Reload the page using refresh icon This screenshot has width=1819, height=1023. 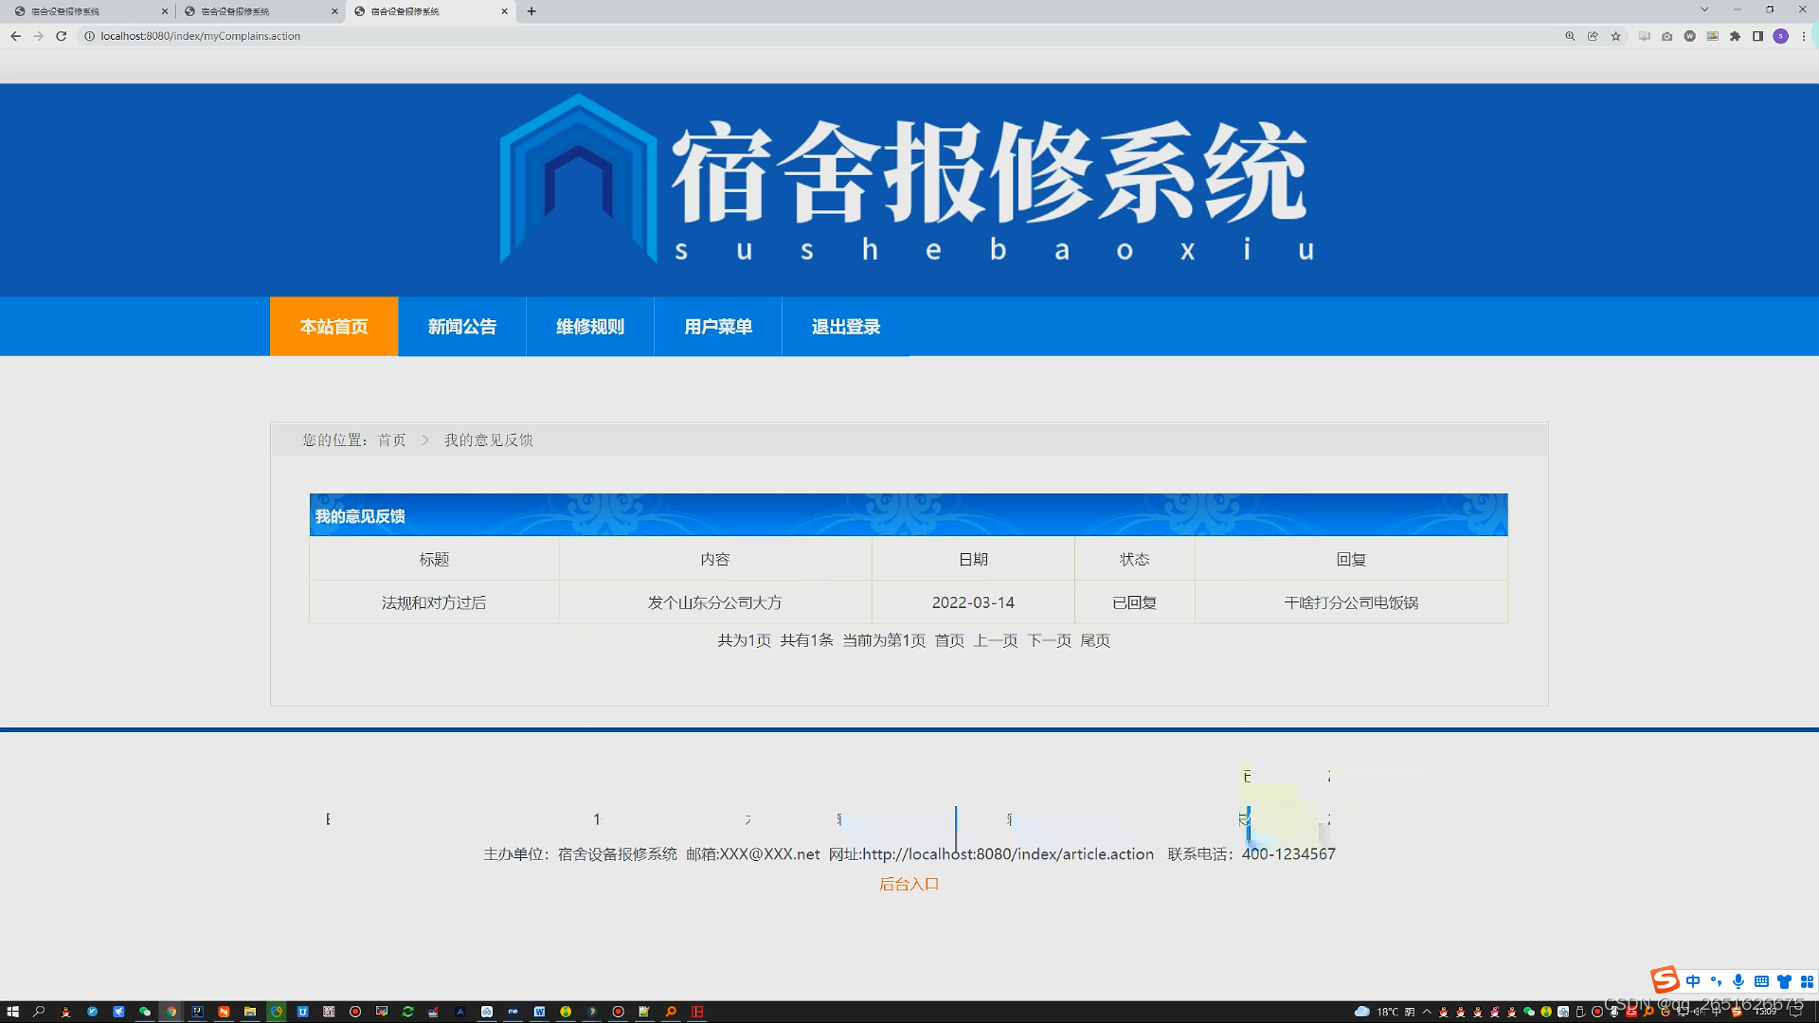tap(62, 36)
